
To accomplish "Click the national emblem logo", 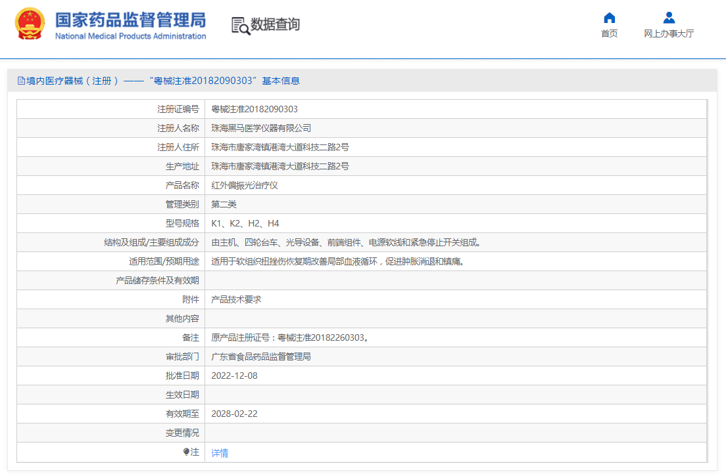I will (x=30, y=26).
